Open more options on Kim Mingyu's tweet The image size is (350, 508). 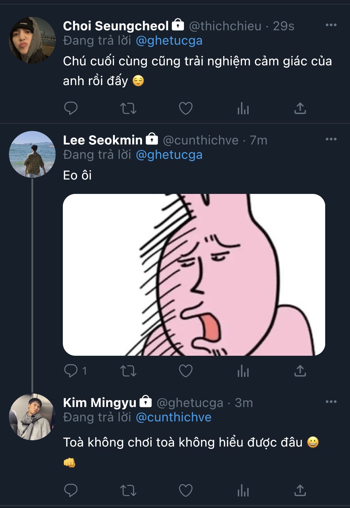coord(331,402)
